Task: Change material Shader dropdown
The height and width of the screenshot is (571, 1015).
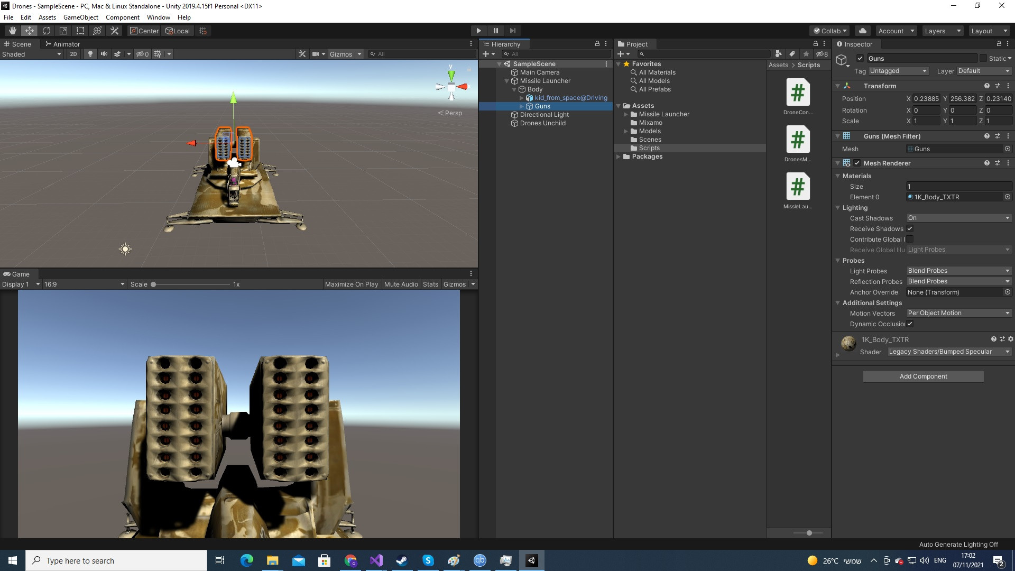Action: (949, 352)
